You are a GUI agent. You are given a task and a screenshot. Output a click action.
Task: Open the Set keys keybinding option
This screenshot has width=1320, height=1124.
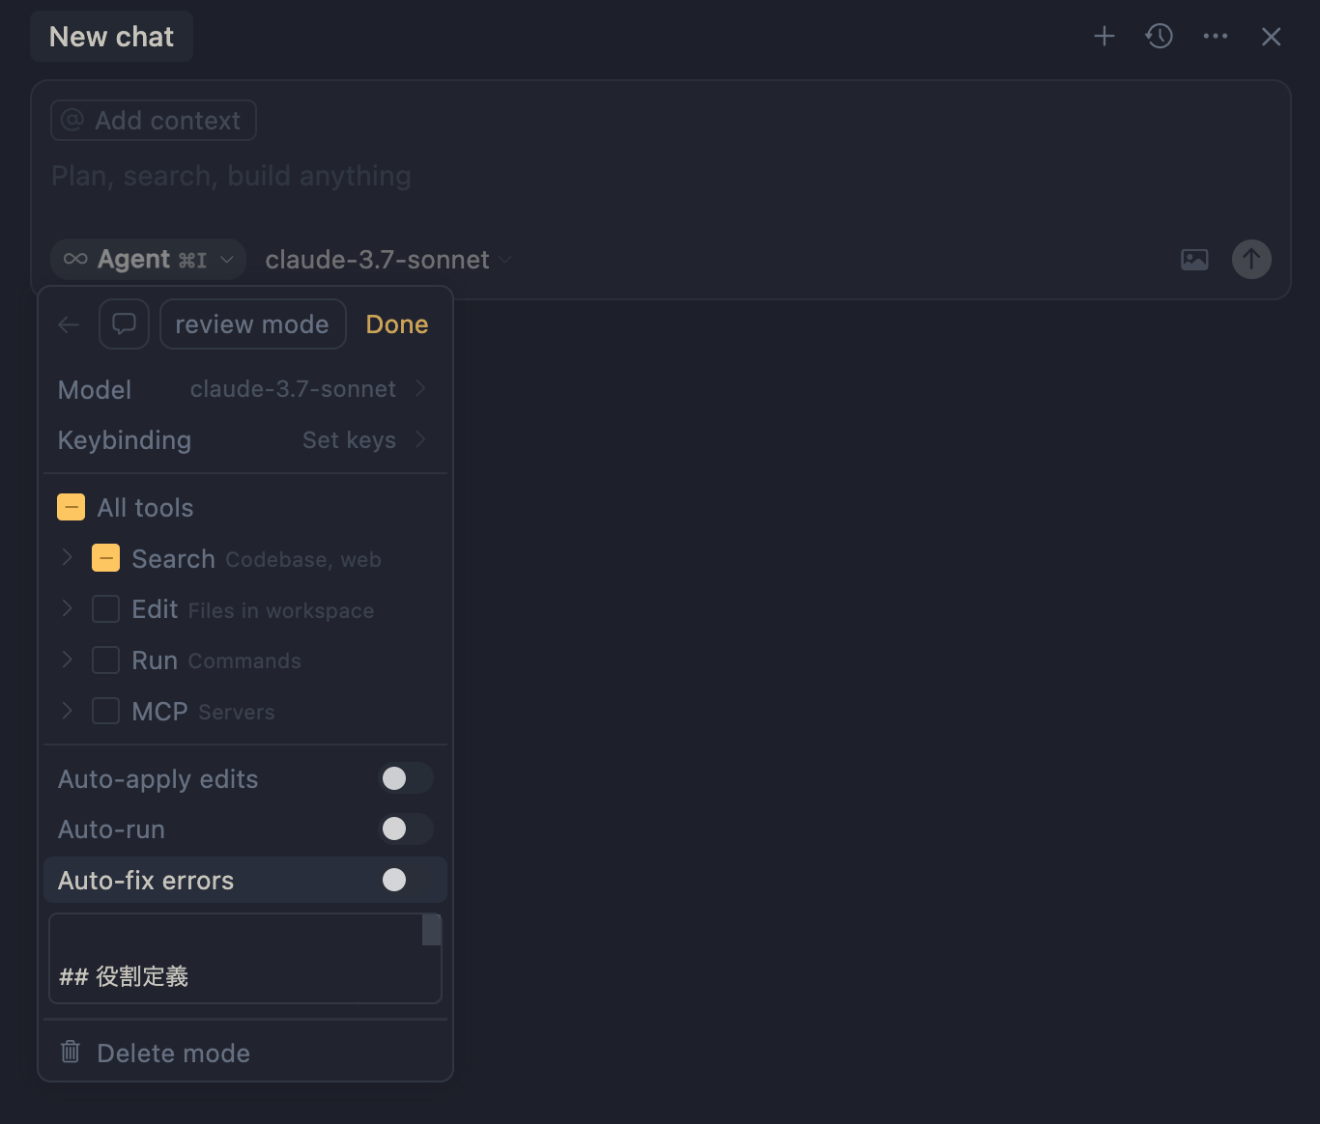pos(349,439)
